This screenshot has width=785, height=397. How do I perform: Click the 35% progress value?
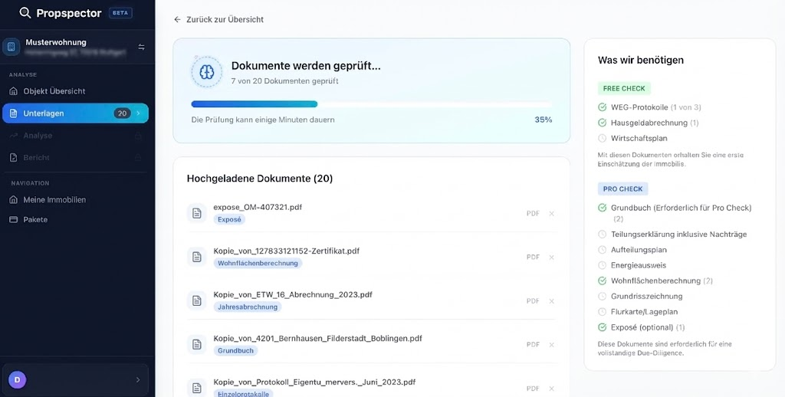click(x=544, y=120)
